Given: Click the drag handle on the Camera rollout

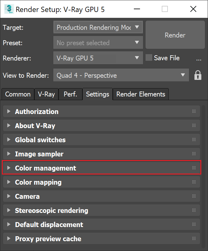Looking at the screenshot, I should [194, 196].
